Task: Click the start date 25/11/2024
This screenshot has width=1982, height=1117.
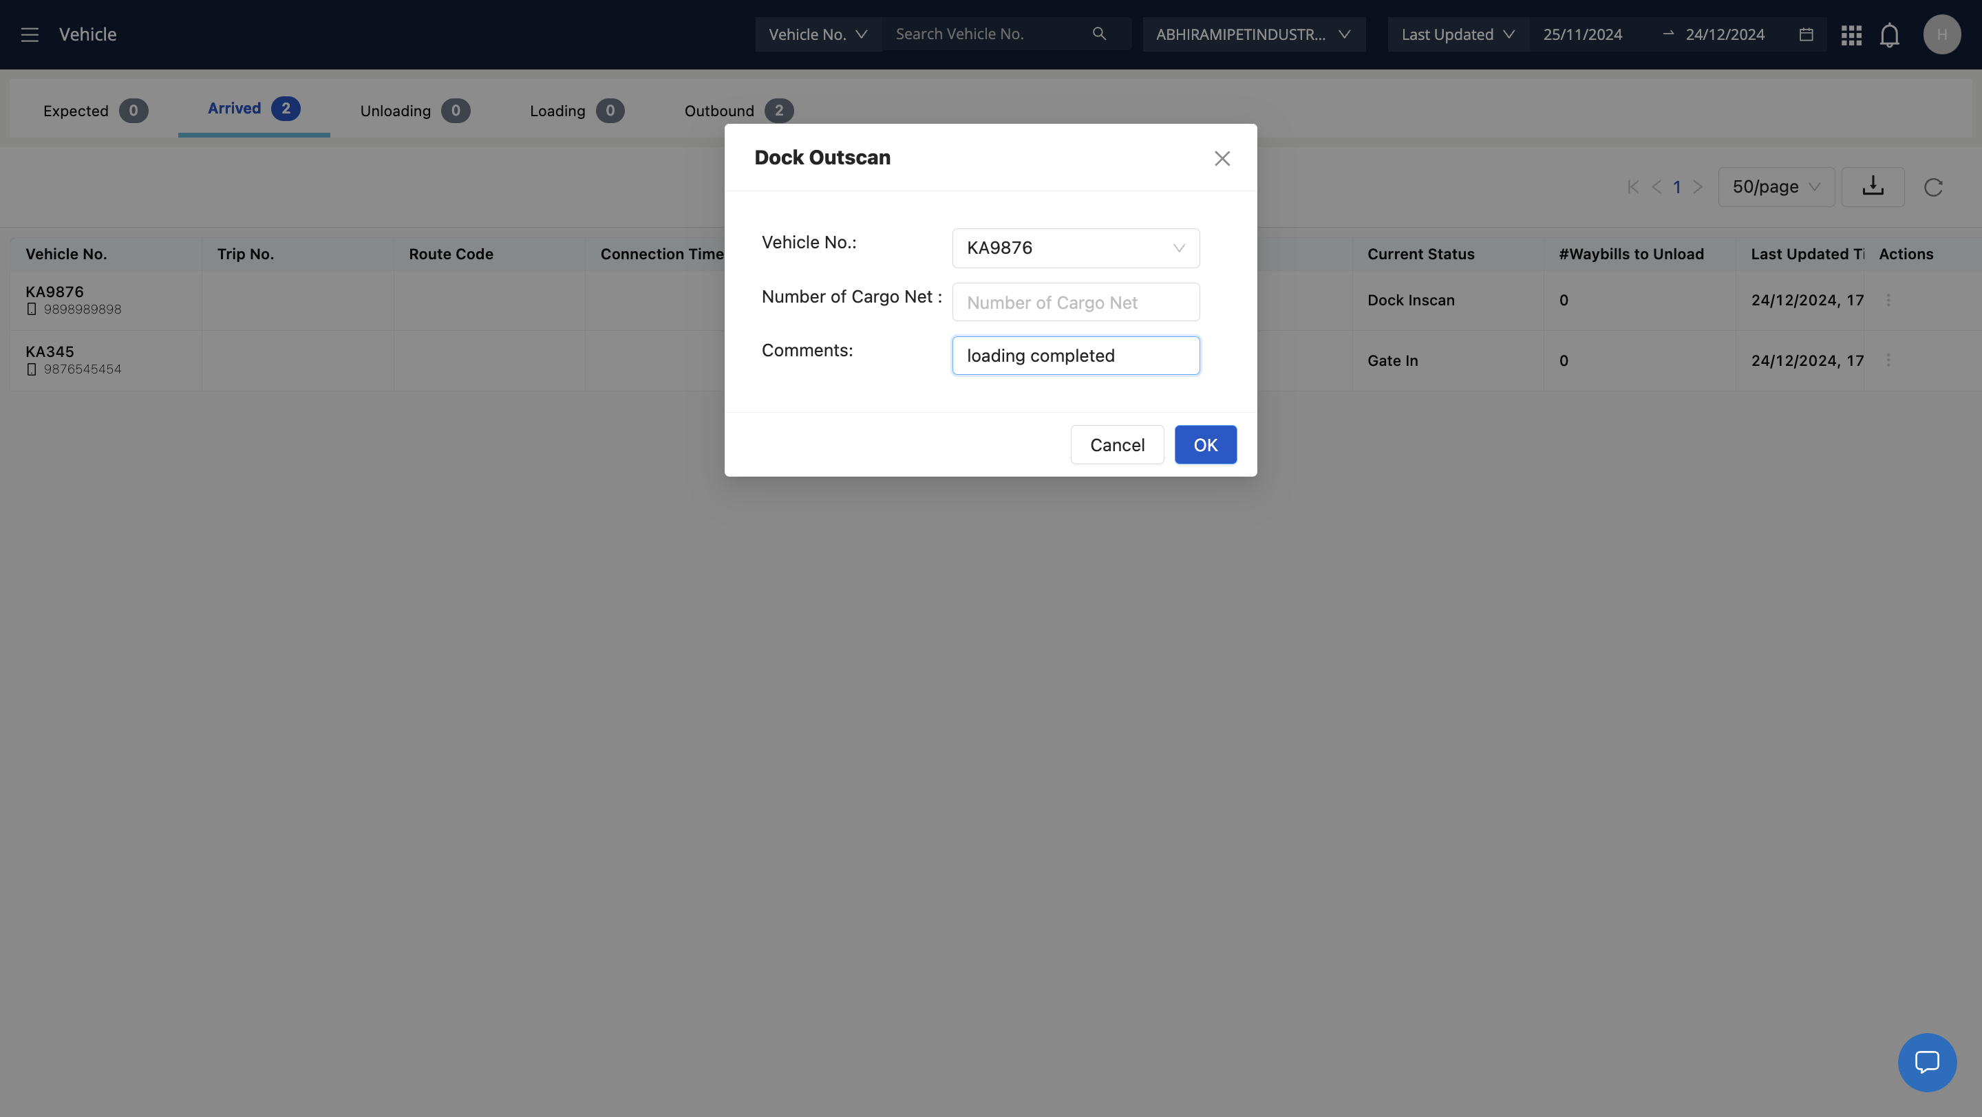Action: 1582,34
